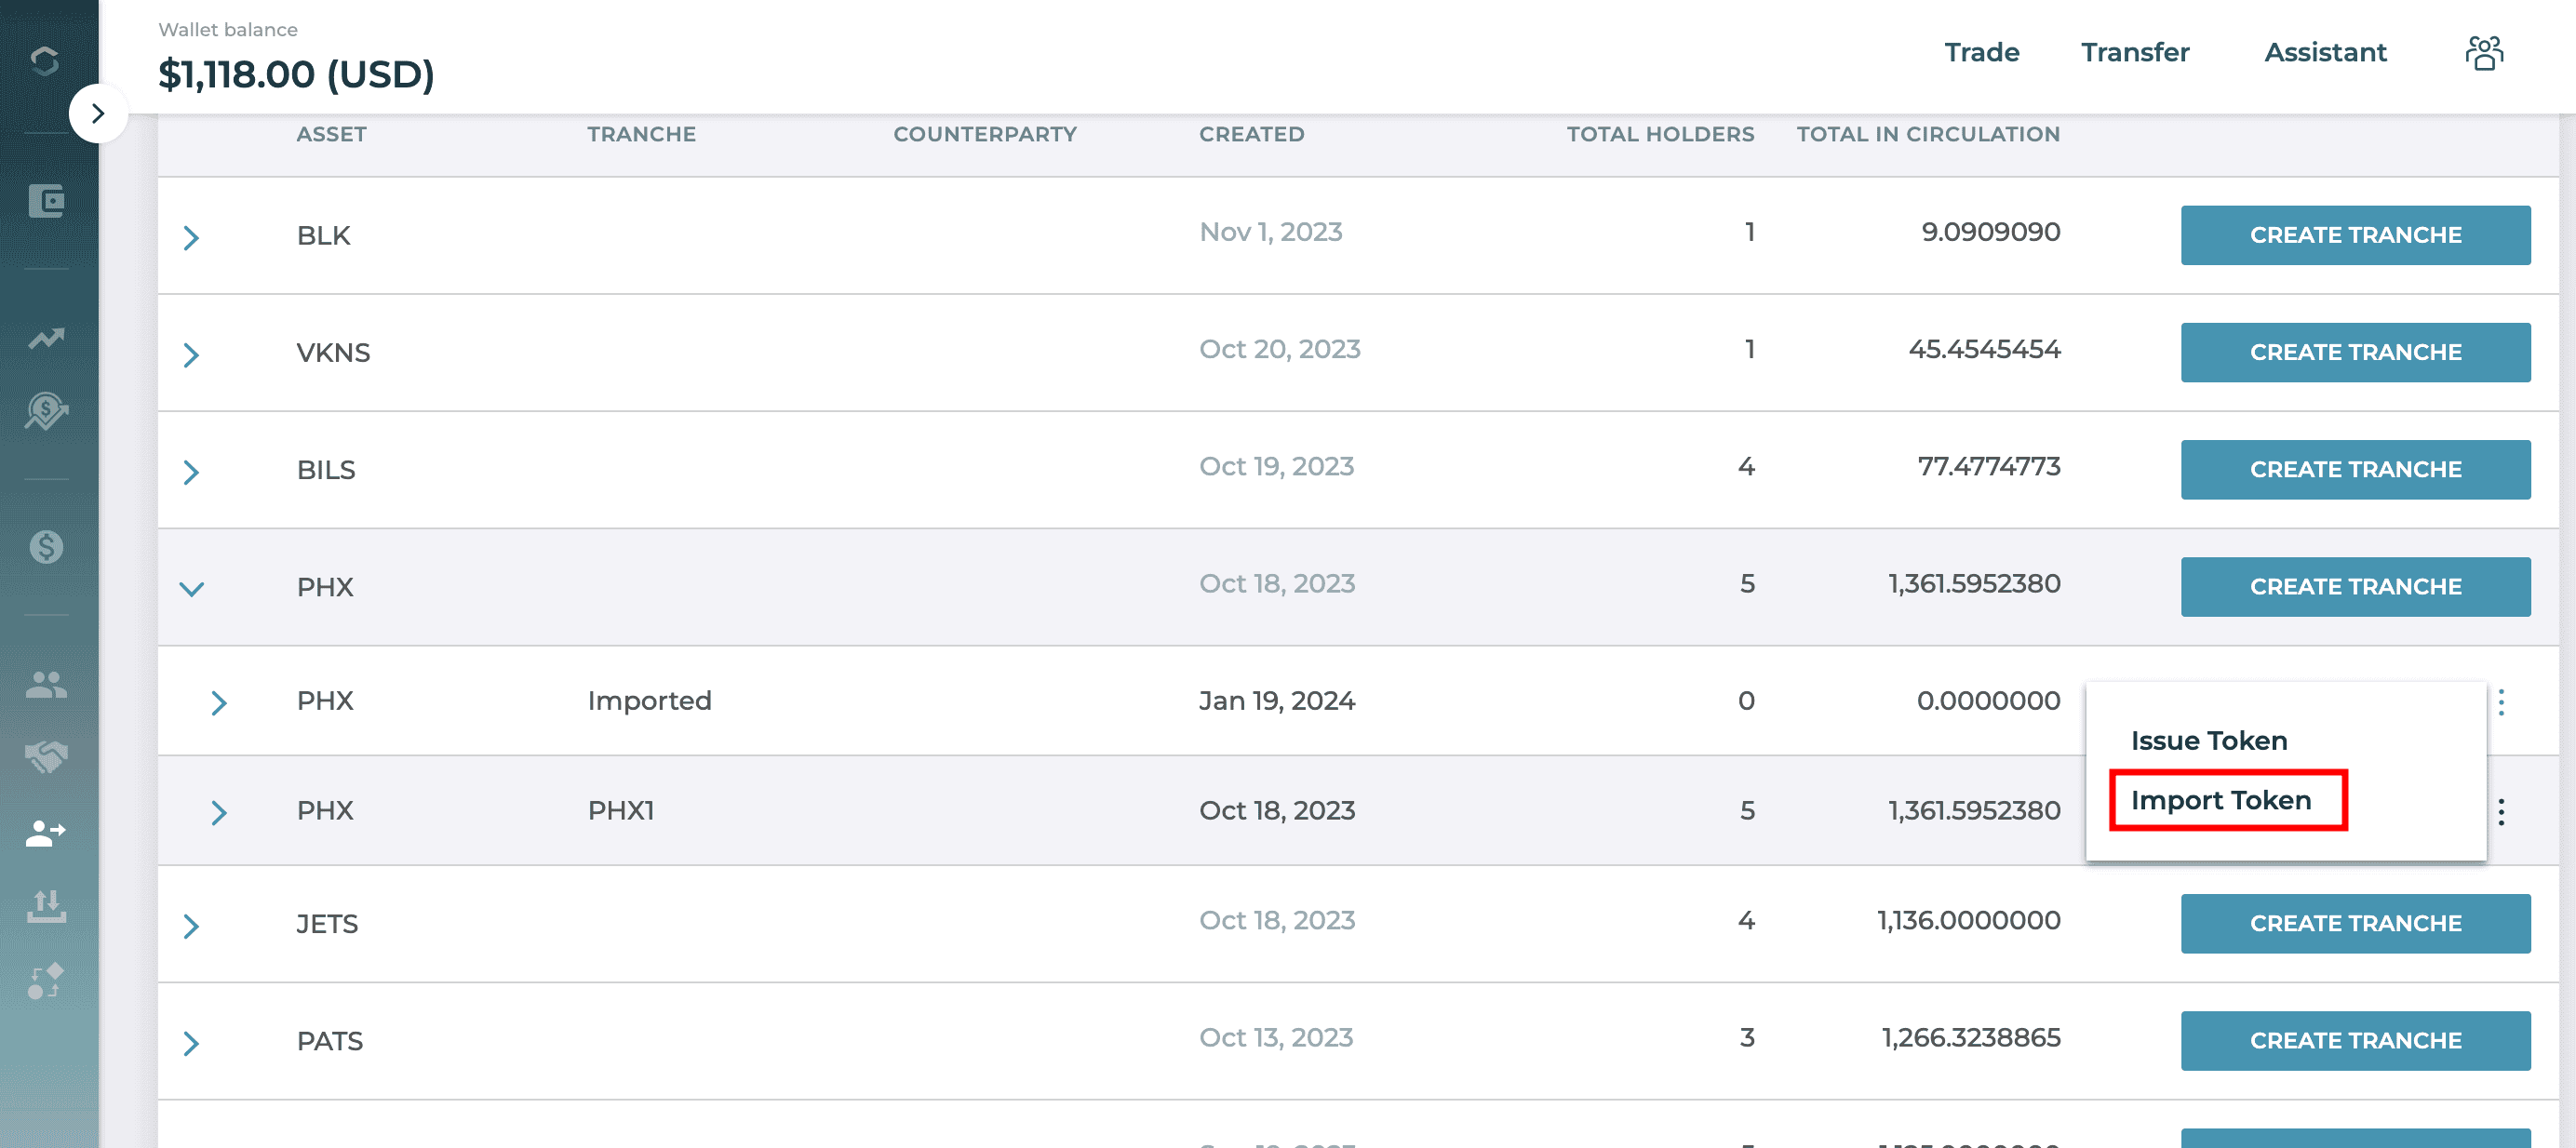
Task: Click Create Tranche for BLK
Action: (2355, 235)
